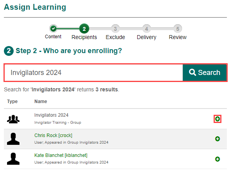The width and height of the screenshot is (230, 171).
Task: Click the group icon for Invigilators 2024
Action: click(13, 119)
